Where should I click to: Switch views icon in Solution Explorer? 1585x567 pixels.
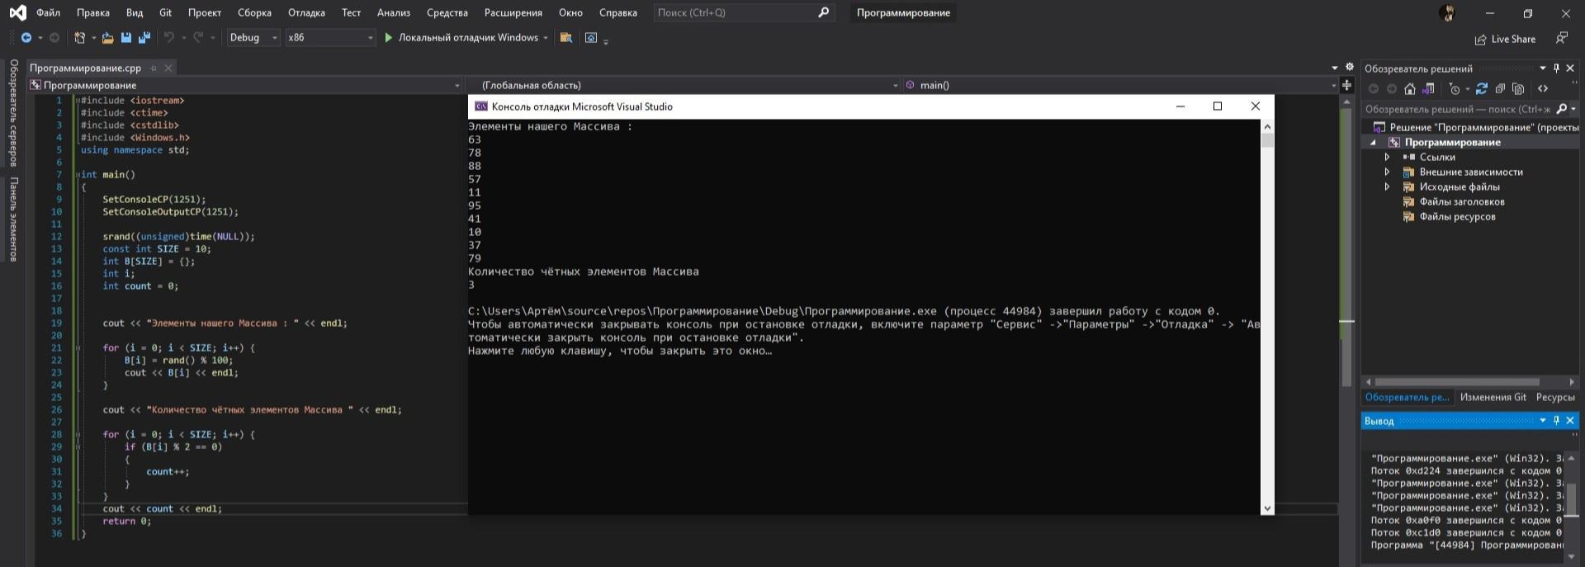coord(1429,89)
